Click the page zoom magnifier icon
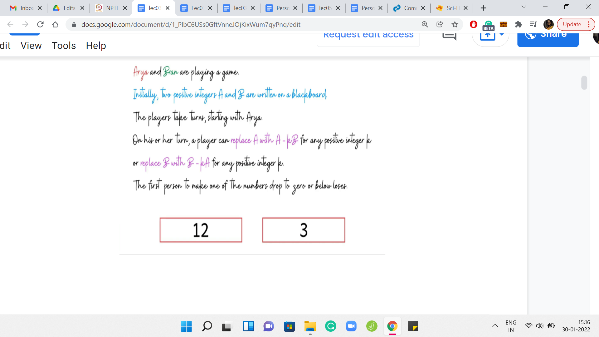This screenshot has width=599, height=337. [425, 24]
